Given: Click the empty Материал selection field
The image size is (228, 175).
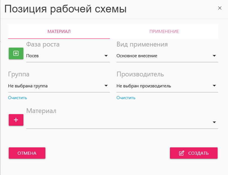Looking at the screenshot, I should point(118,123).
